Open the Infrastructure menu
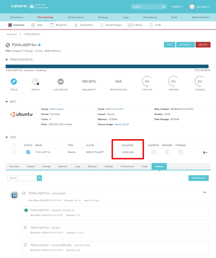This screenshot has width=216, height=258. (76, 17)
